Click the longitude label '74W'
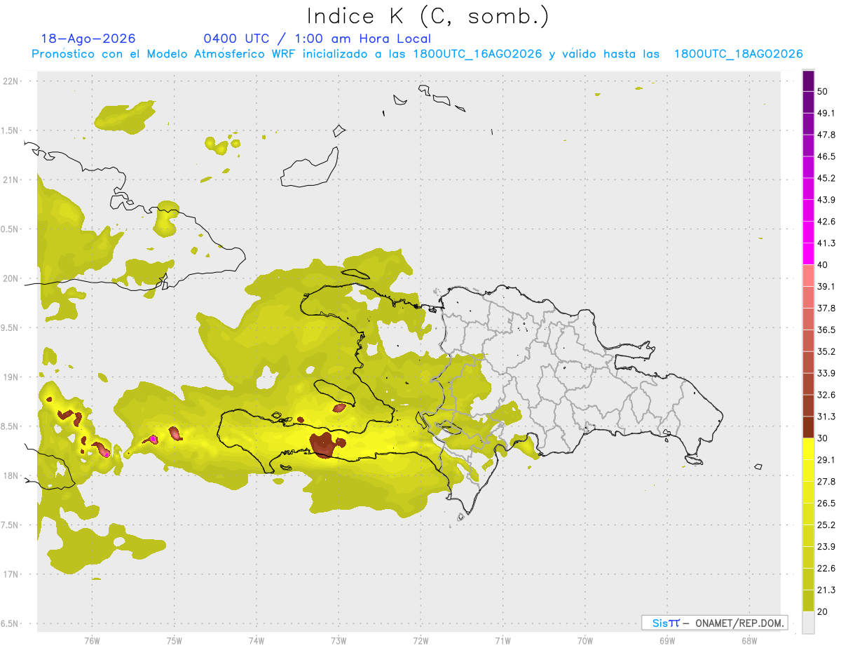This screenshot has height=650, width=841. coord(256,641)
